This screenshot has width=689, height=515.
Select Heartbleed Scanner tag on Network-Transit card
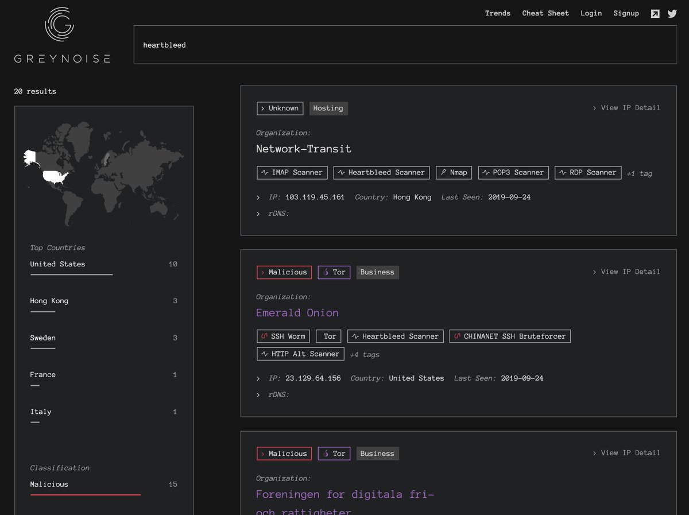tap(382, 172)
